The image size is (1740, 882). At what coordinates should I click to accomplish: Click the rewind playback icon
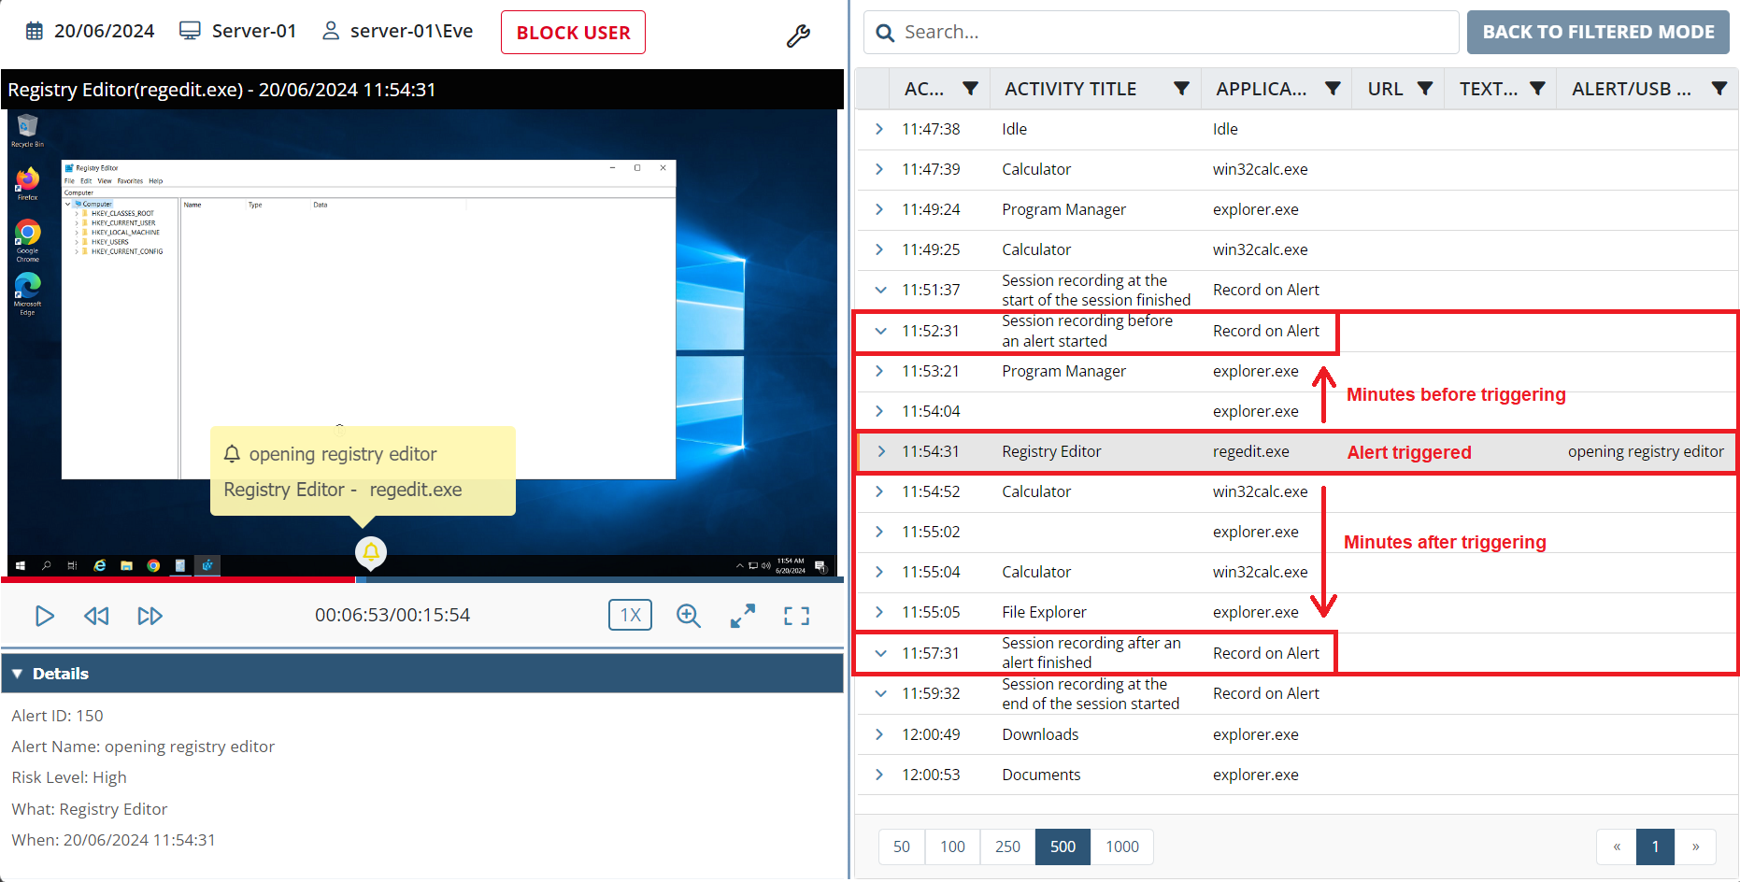(96, 616)
